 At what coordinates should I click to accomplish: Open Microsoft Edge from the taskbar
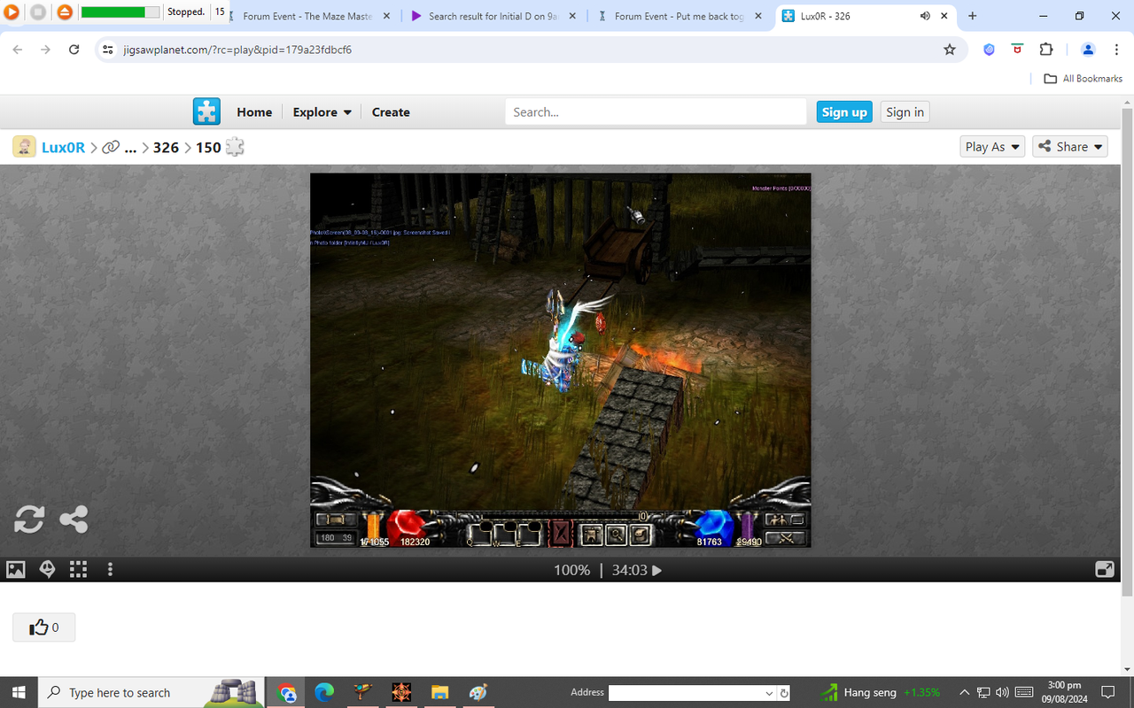[x=324, y=692]
